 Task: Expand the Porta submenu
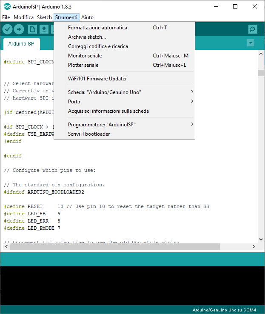coord(124,102)
